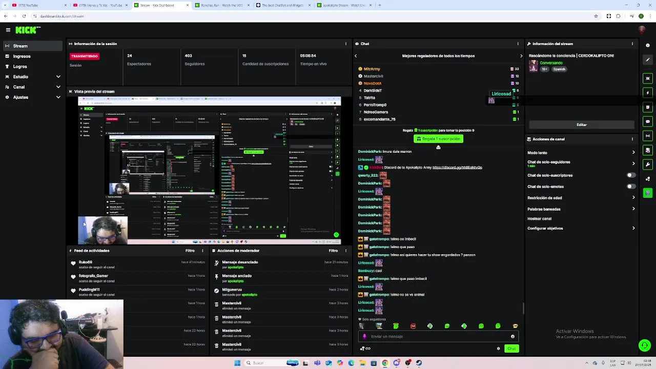Viewport: 656px width, 369px height.
Task: Select Stream in the sidebar
Action: (33, 46)
